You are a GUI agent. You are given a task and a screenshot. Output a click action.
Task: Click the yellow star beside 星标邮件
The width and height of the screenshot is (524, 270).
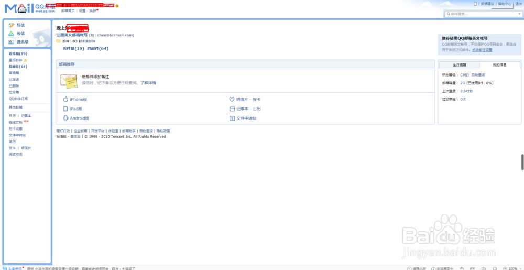[x=25, y=60]
